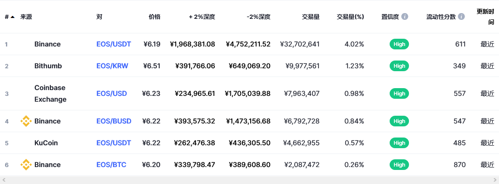Click the Binance logo in row 4
Viewport: 499px width, 184px height.
pos(26,121)
